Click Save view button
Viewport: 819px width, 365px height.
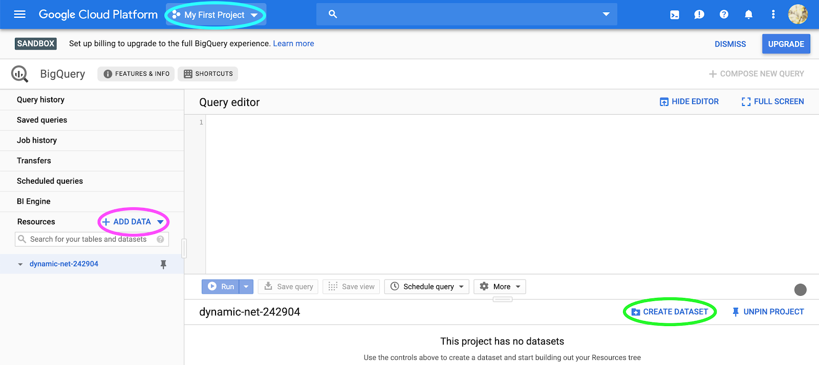coord(351,287)
